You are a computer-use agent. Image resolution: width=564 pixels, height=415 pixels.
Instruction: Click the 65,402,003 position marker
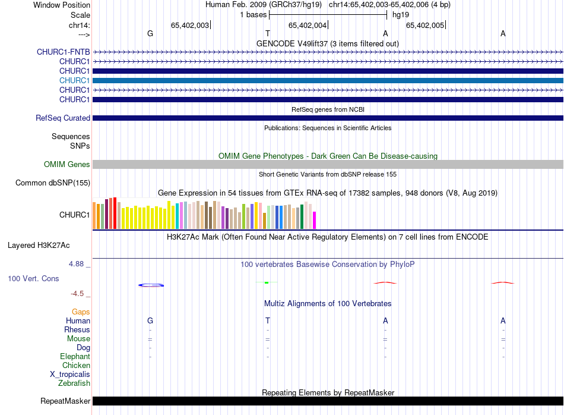pos(190,25)
